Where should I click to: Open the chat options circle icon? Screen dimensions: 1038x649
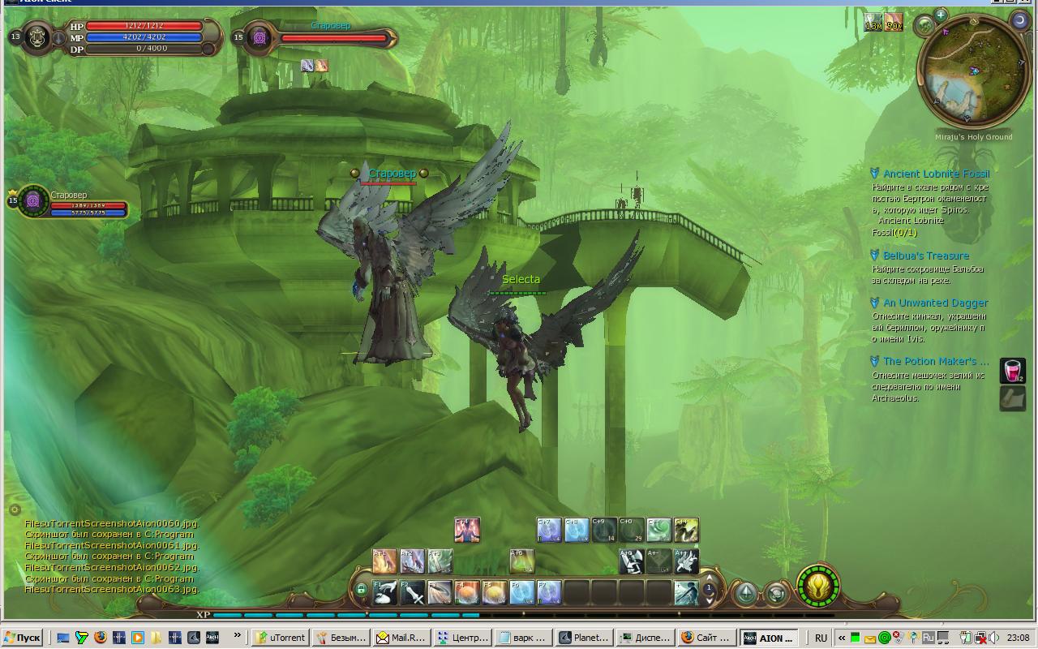click(15, 510)
